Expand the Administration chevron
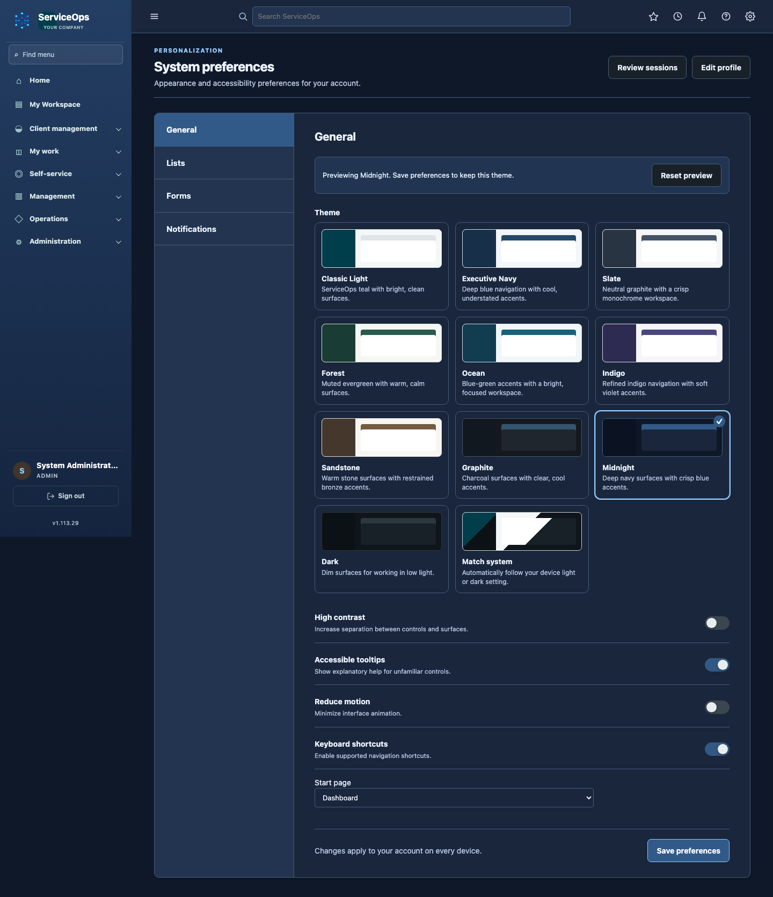773x897 pixels. [119, 242]
